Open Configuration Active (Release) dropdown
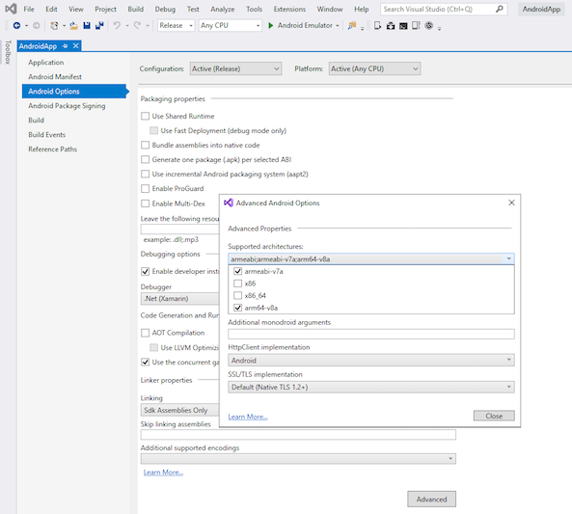 [x=235, y=68]
